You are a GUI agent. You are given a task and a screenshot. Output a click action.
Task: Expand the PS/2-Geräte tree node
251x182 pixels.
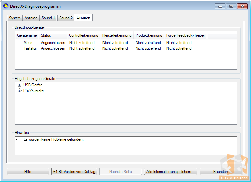click(19, 90)
